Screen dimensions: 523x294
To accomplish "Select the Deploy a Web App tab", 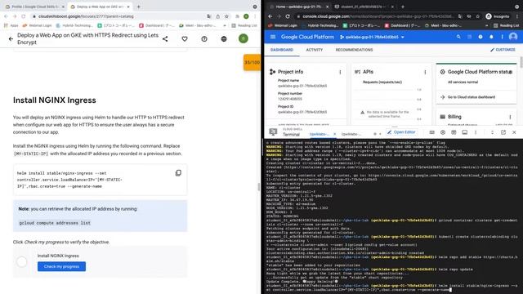I will pyautogui.click(x=100, y=7).
